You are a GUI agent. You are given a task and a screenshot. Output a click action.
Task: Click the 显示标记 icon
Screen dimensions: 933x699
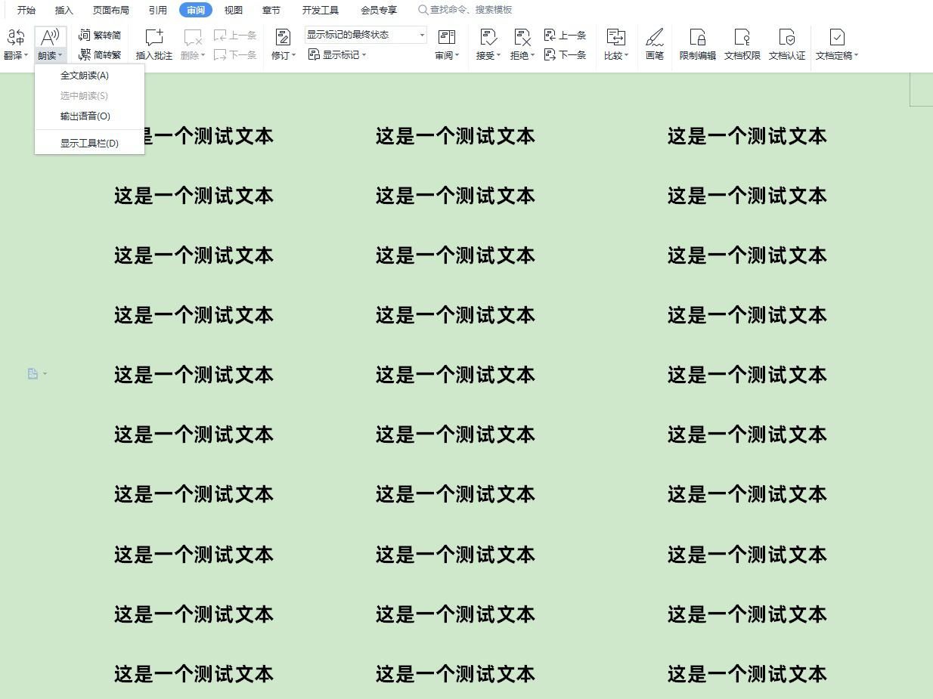314,55
